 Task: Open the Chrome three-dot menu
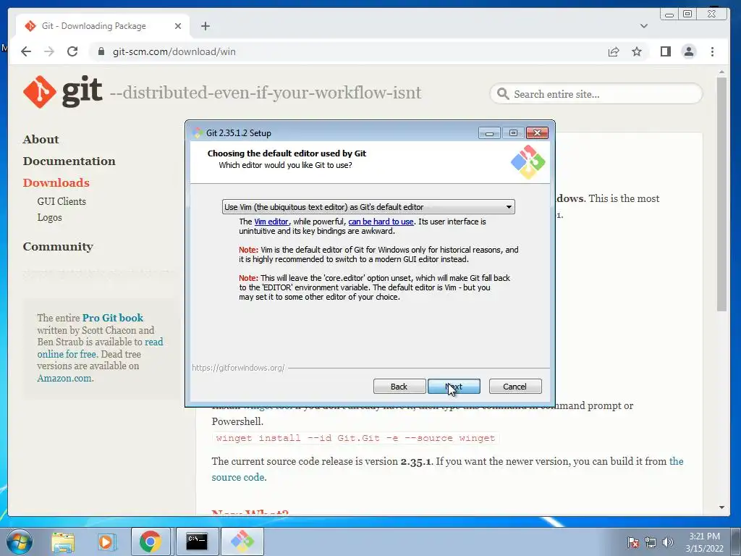(x=712, y=51)
